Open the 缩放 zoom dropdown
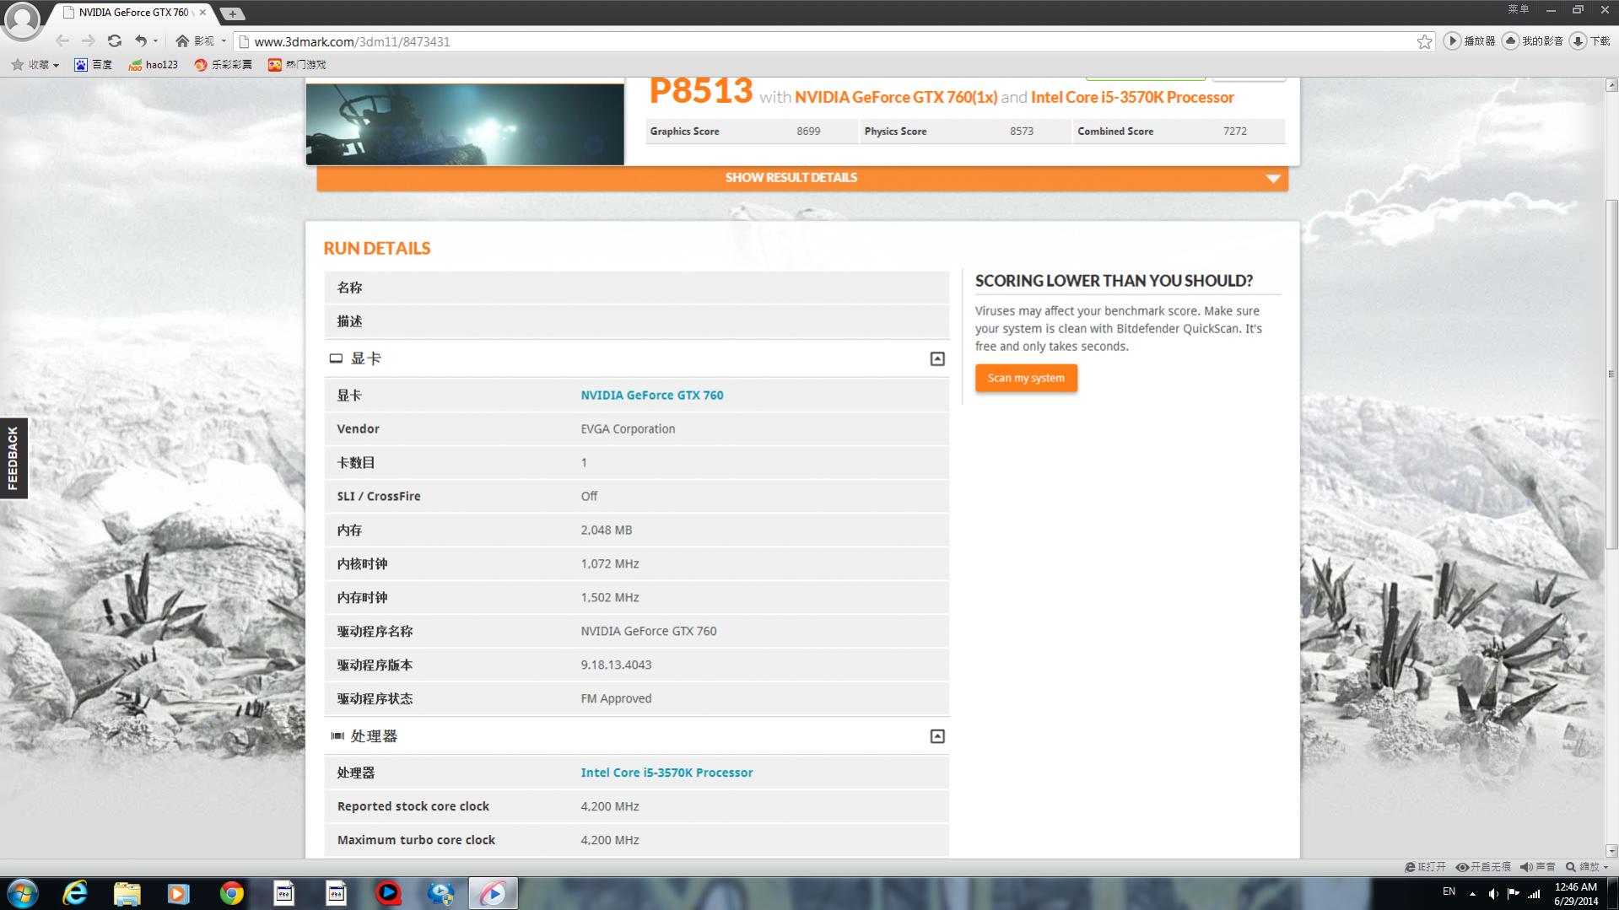This screenshot has height=910, width=1619. 1587,867
